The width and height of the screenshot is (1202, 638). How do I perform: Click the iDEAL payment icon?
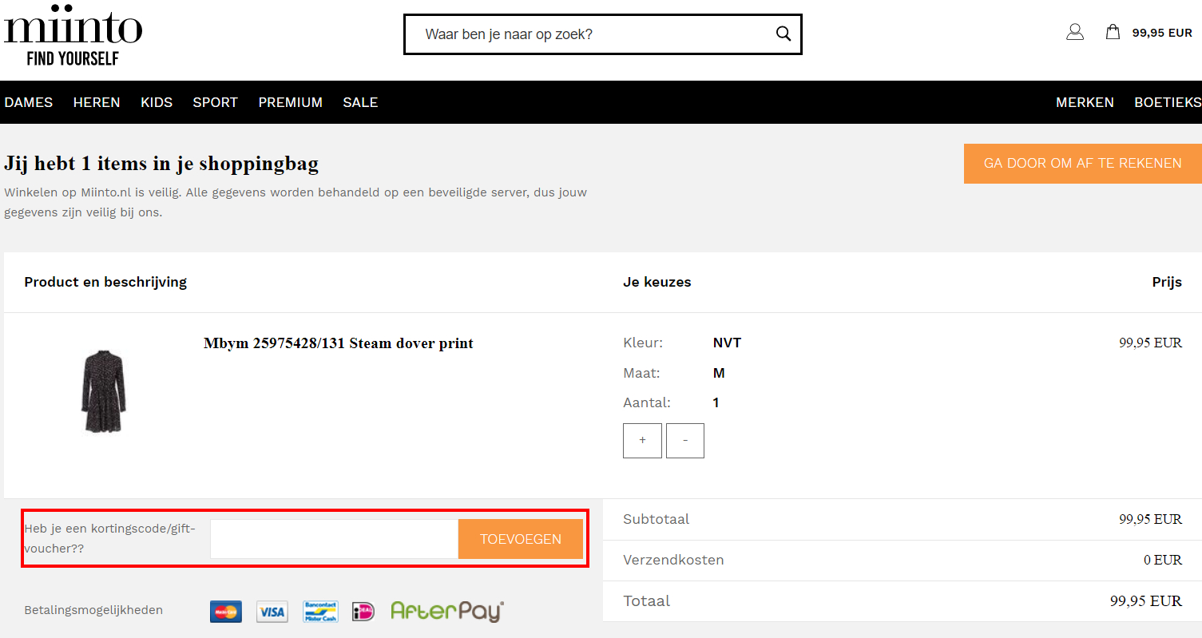[x=363, y=612]
